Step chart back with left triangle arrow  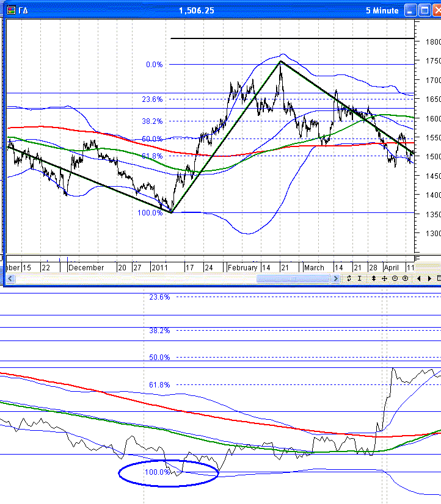[419, 278]
